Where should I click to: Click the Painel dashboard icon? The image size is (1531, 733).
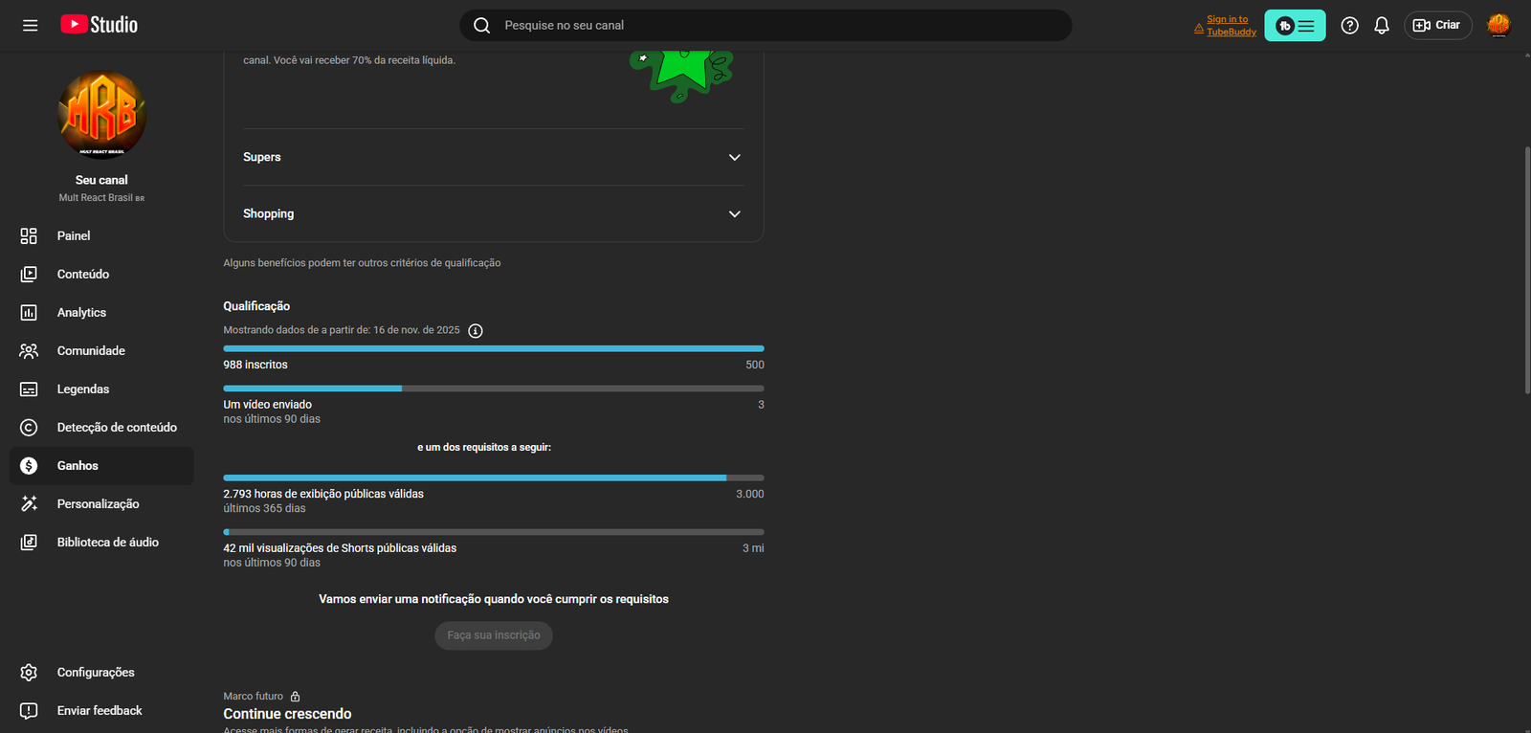pos(29,236)
